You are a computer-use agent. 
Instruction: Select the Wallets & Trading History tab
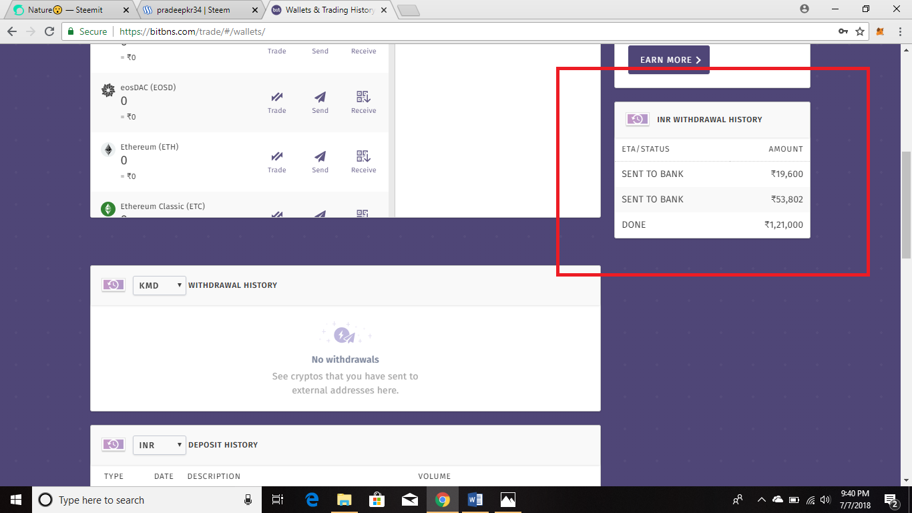coord(330,10)
